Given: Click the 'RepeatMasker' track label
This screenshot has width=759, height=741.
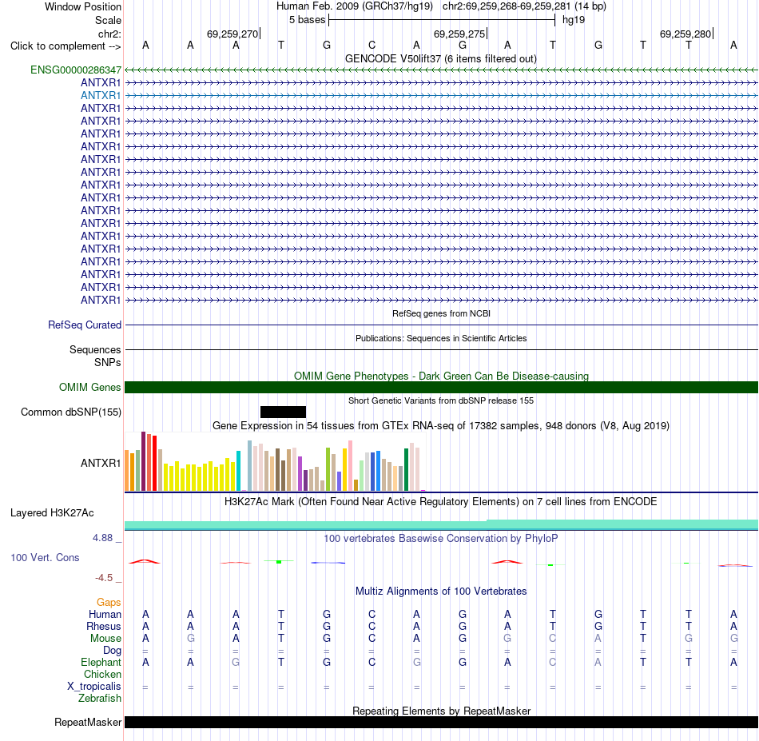Looking at the screenshot, I should pos(88,723).
